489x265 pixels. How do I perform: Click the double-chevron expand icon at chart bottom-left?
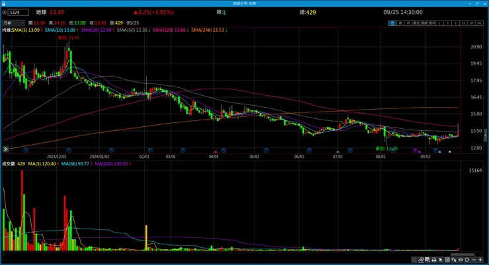point(5,149)
